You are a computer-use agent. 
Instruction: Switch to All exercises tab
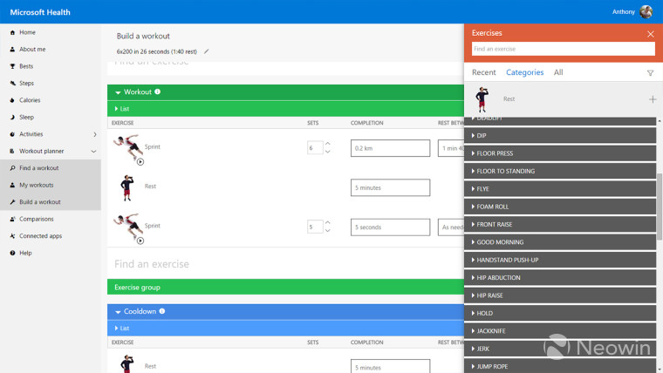click(x=558, y=72)
